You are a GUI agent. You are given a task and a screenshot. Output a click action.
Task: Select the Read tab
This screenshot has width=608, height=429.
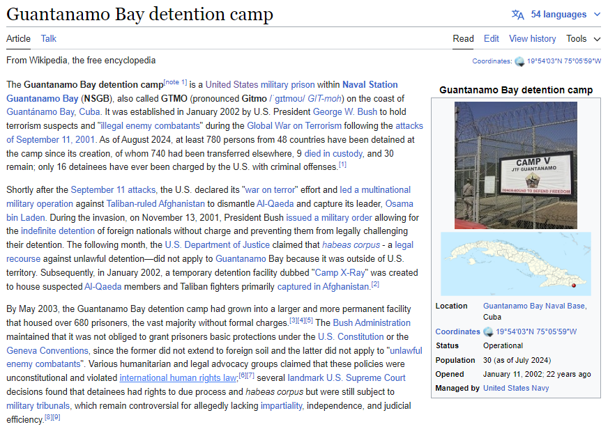(463, 39)
